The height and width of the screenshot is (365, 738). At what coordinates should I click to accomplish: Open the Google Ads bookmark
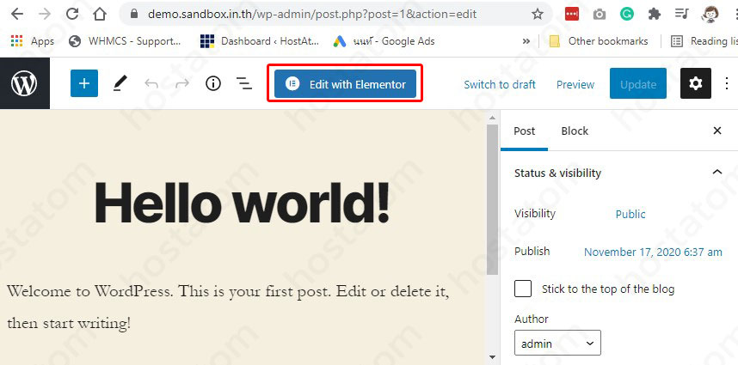pos(384,41)
